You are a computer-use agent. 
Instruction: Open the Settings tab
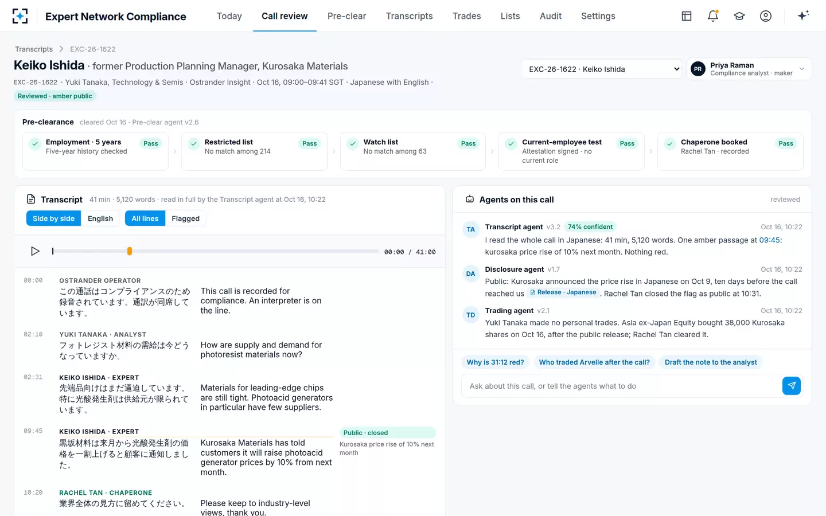click(x=598, y=16)
